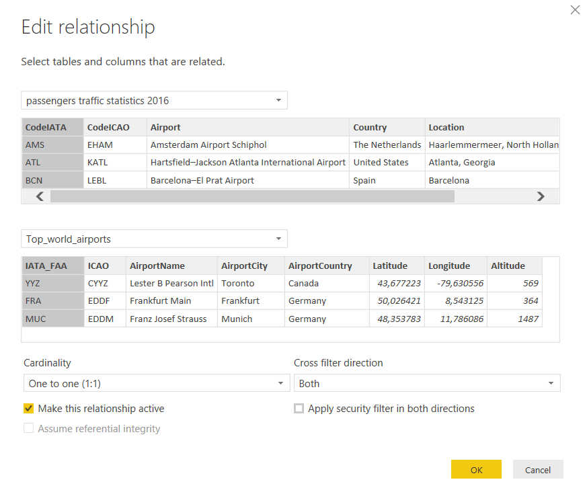Open the Top_world_airports table dropdown
Screen dimensions: 585x488
(154, 239)
